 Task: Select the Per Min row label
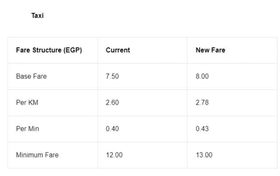[28, 129]
